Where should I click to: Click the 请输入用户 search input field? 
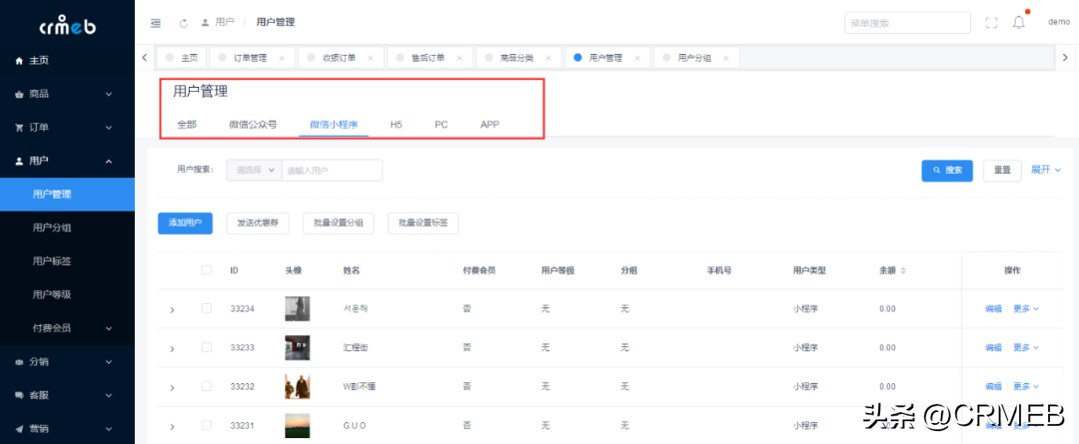tap(332, 171)
